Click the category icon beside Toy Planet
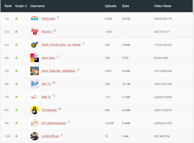This screenshot has width=194, height=143. point(84,44)
